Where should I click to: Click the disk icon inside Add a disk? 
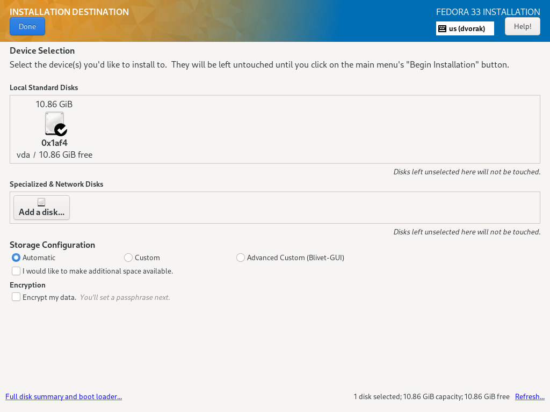point(41,202)
